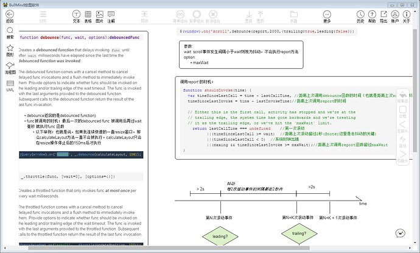Select the 图形 star shapes panel
The width and height of the screenshot is (420, 253).
(10, 51)
